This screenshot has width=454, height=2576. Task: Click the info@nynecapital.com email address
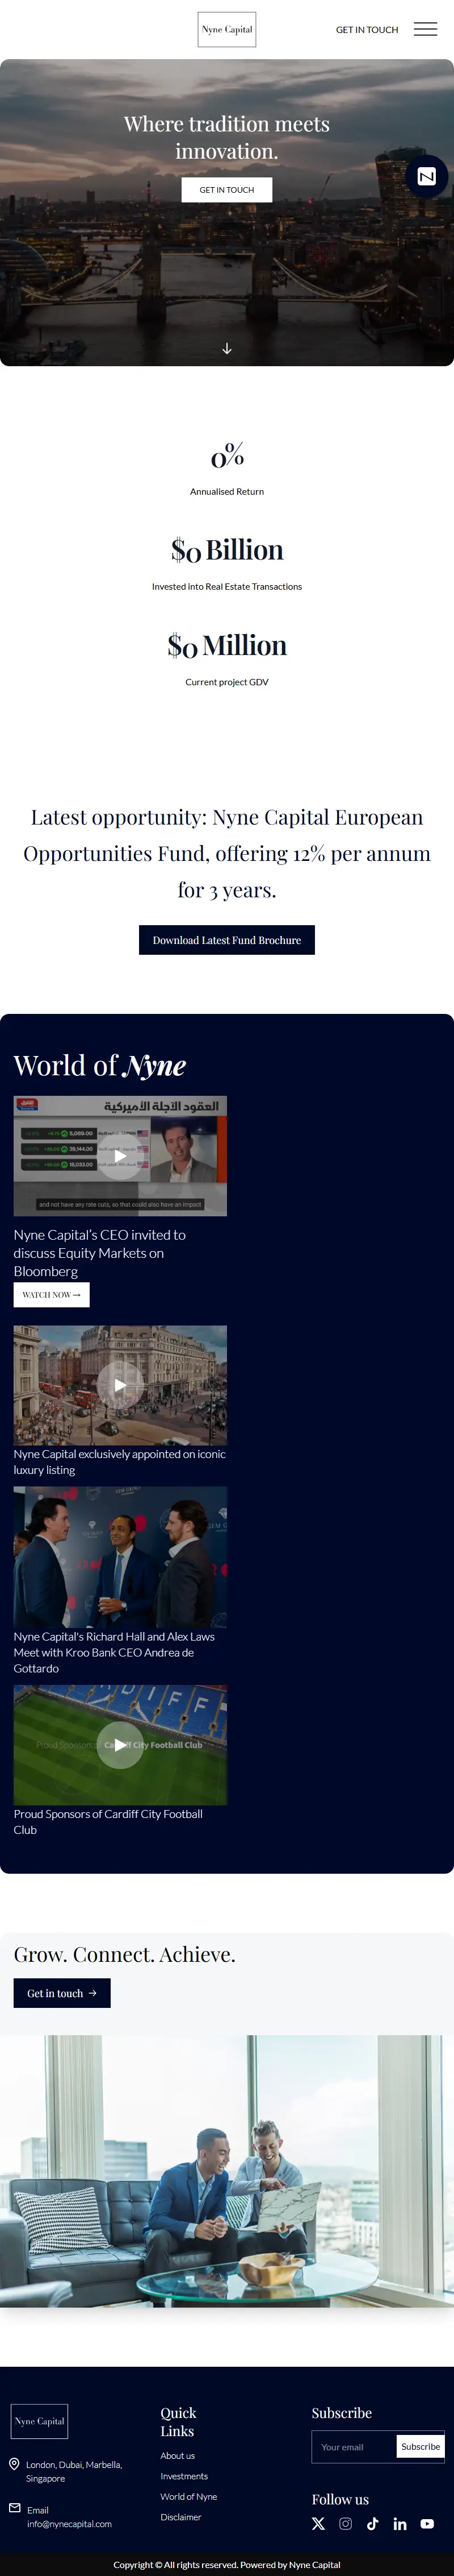[70, 2524]
